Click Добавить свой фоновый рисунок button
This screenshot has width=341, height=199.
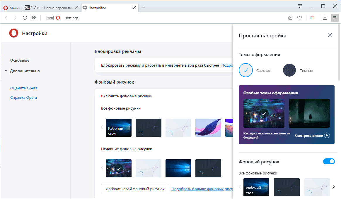(135, 188)
